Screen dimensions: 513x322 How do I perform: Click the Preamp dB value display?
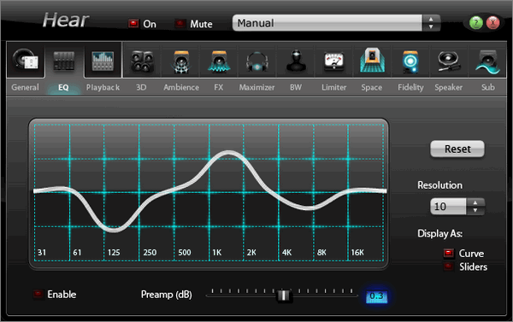[x=376, y=296]
